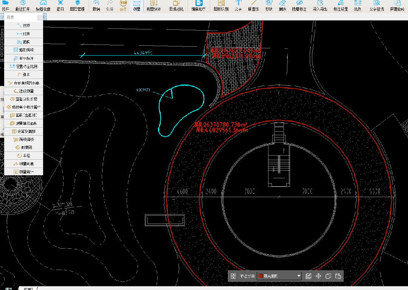Open 图纸对比 drawing compare tool
This screenshot has width=408, height=290.
click(176, 6)
